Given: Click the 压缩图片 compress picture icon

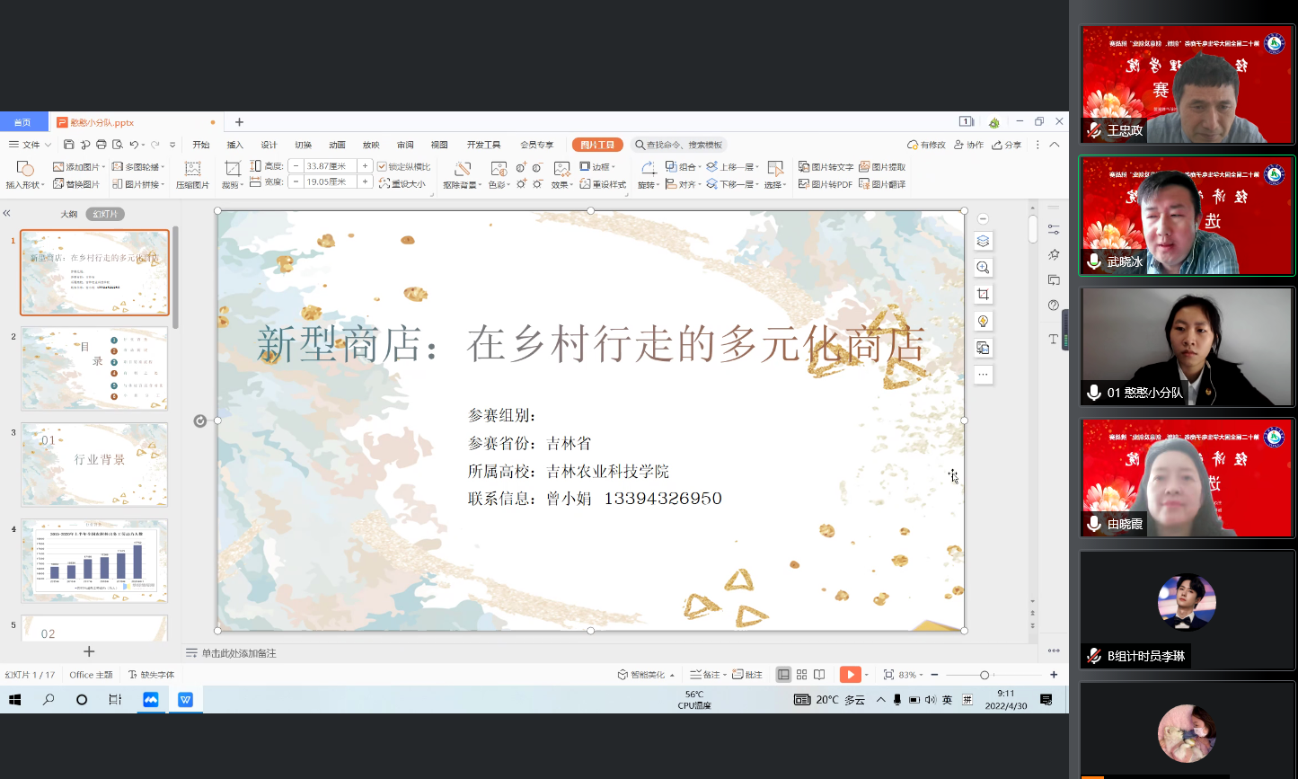Looking at the screenshot, I should pyautogui.click(x=192, y=174).
